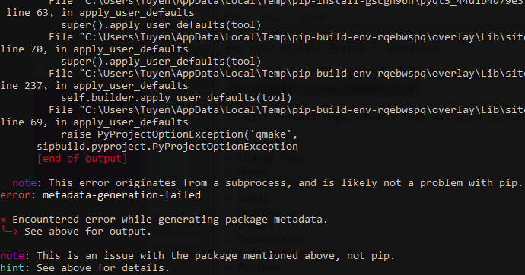Image resolution: width=525 pixels, height=275 pixels.
Task: Click the 'See above for output.' text
Action: [x=88, y=231]
